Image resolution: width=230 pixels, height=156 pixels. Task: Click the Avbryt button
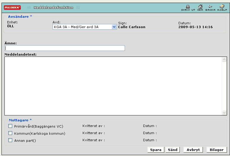coord(193,150)
